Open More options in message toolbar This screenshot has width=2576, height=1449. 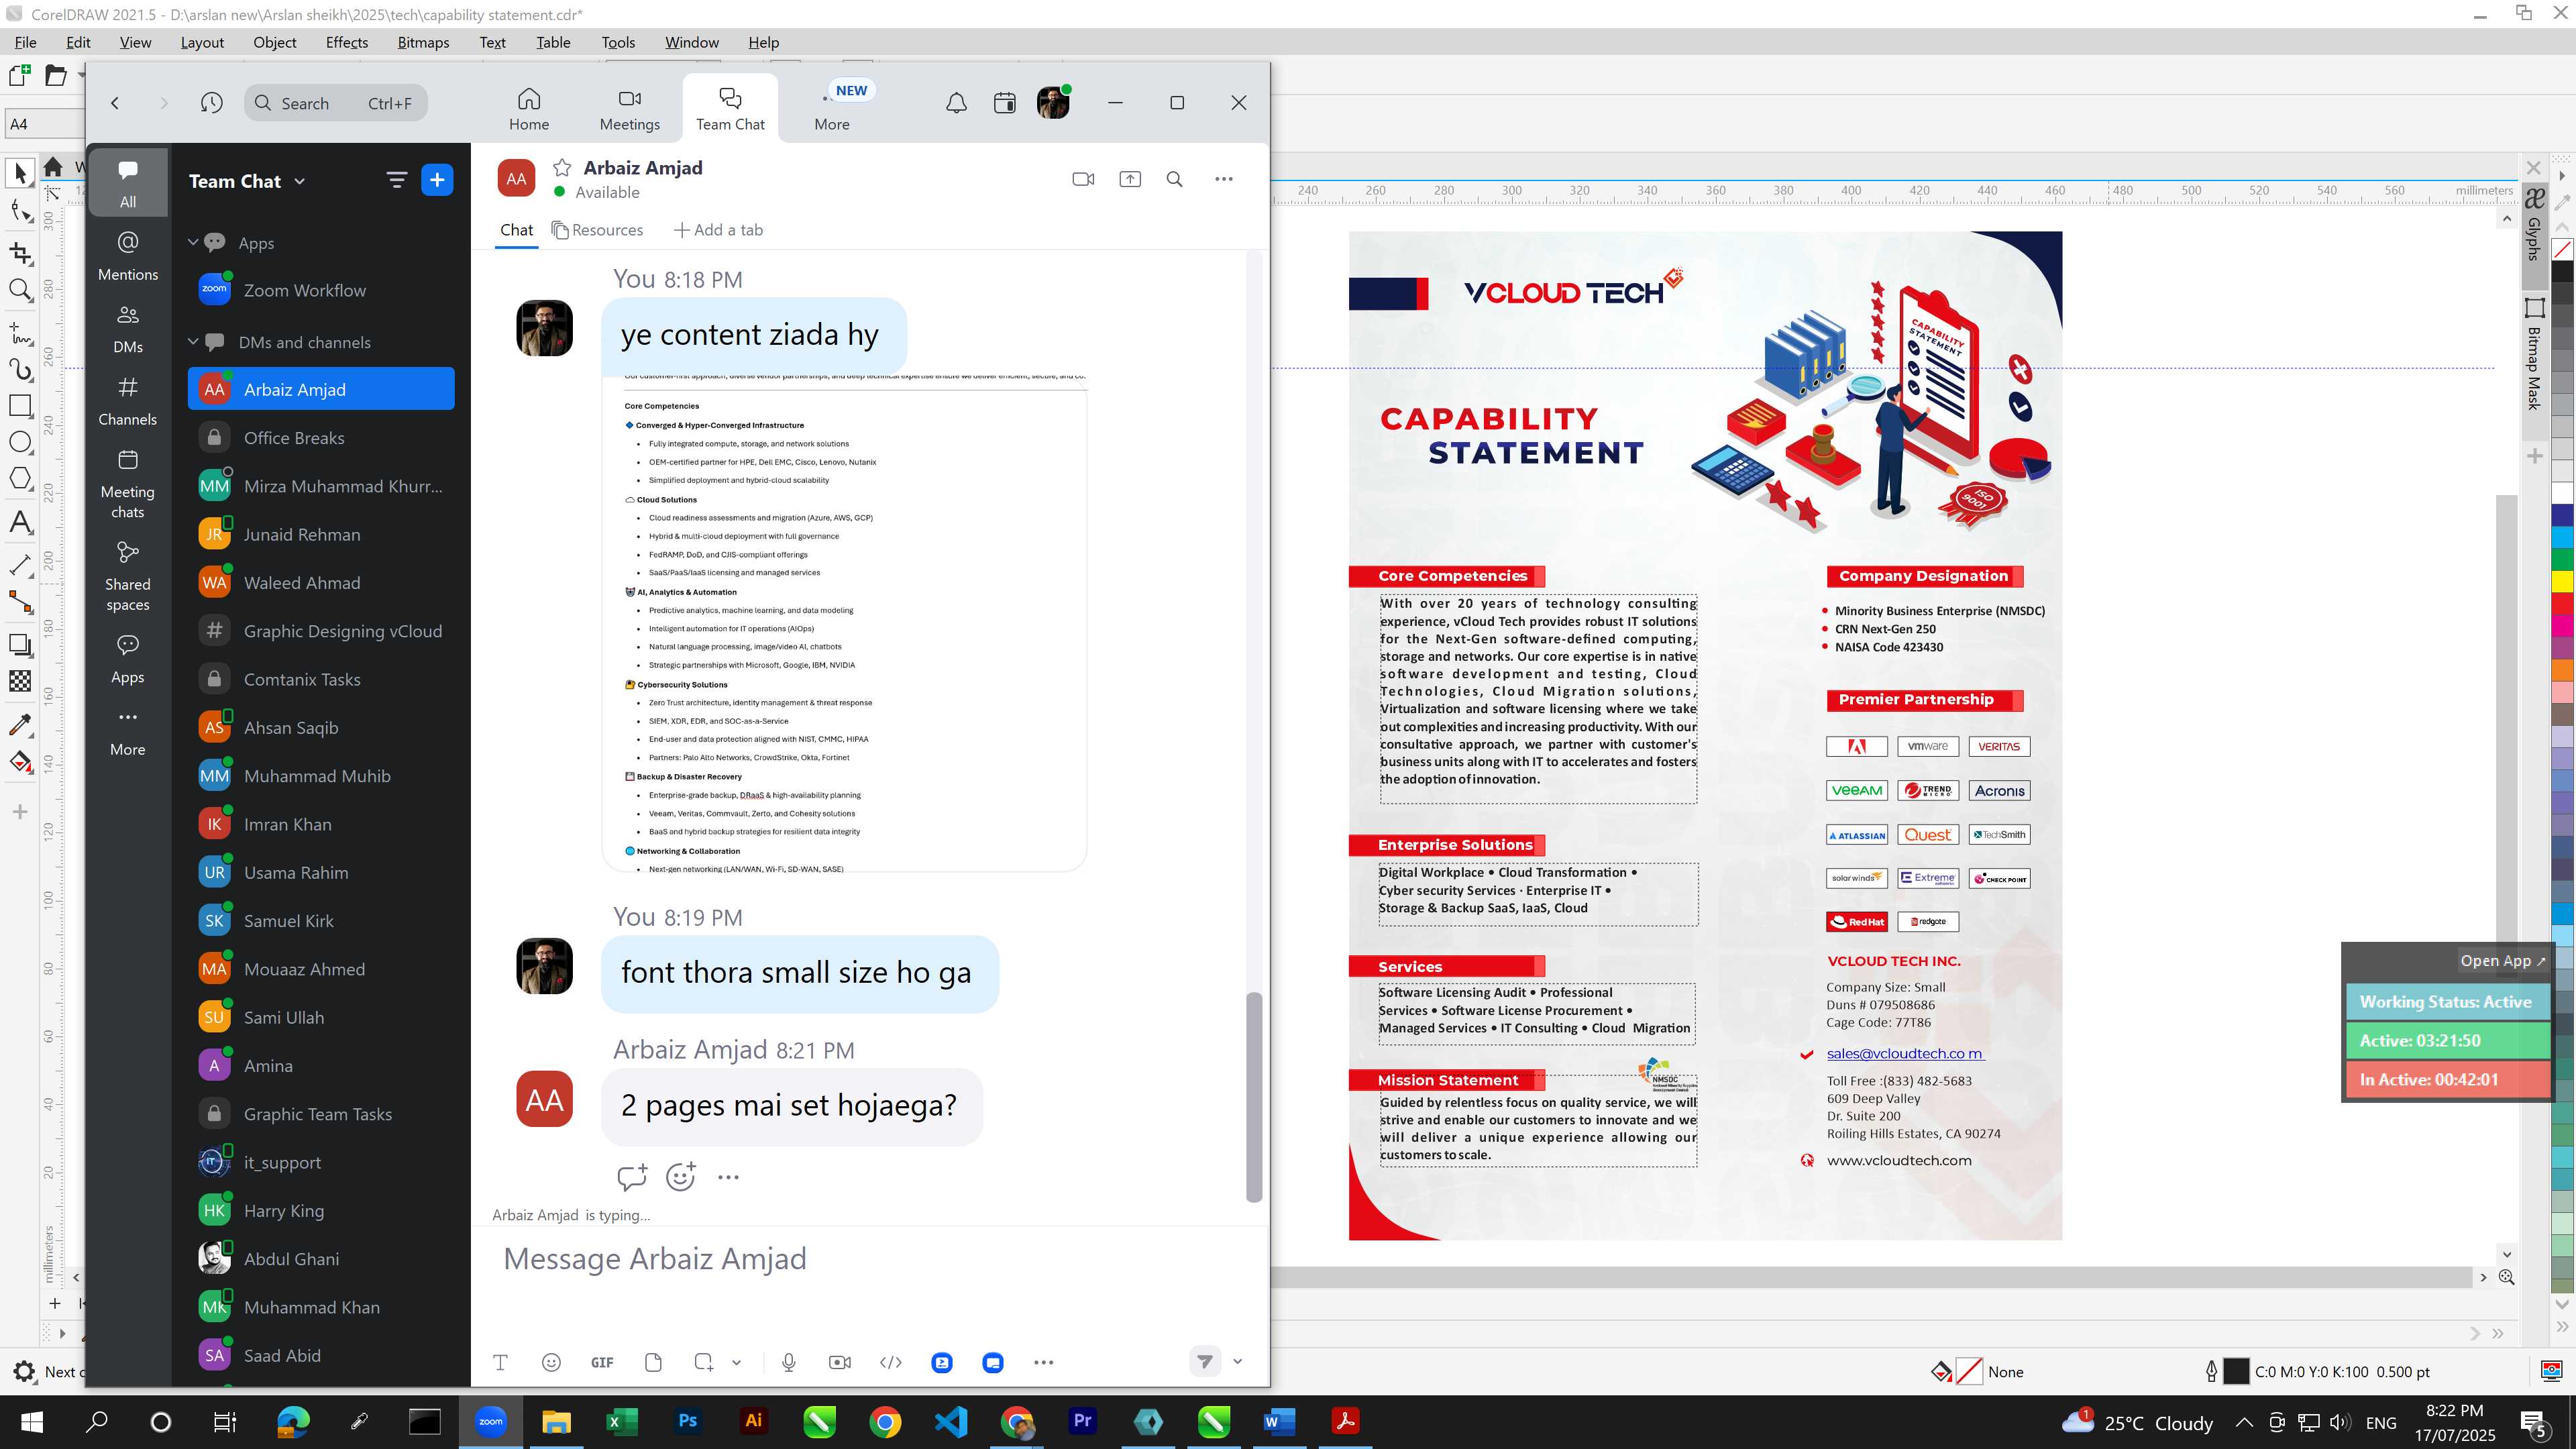pos(1044,1362)
